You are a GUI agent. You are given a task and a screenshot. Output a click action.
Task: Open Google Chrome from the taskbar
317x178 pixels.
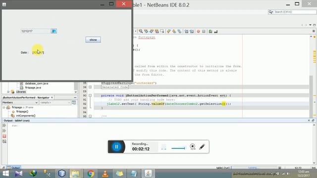91,174
